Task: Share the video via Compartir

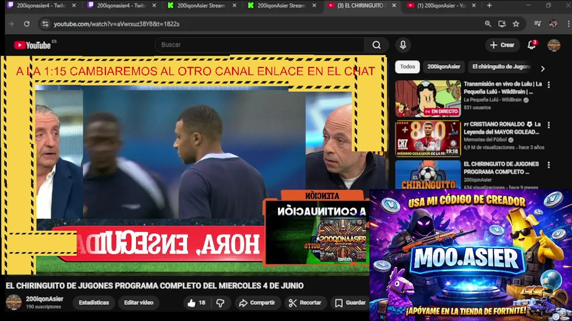Action: (257, 303)
